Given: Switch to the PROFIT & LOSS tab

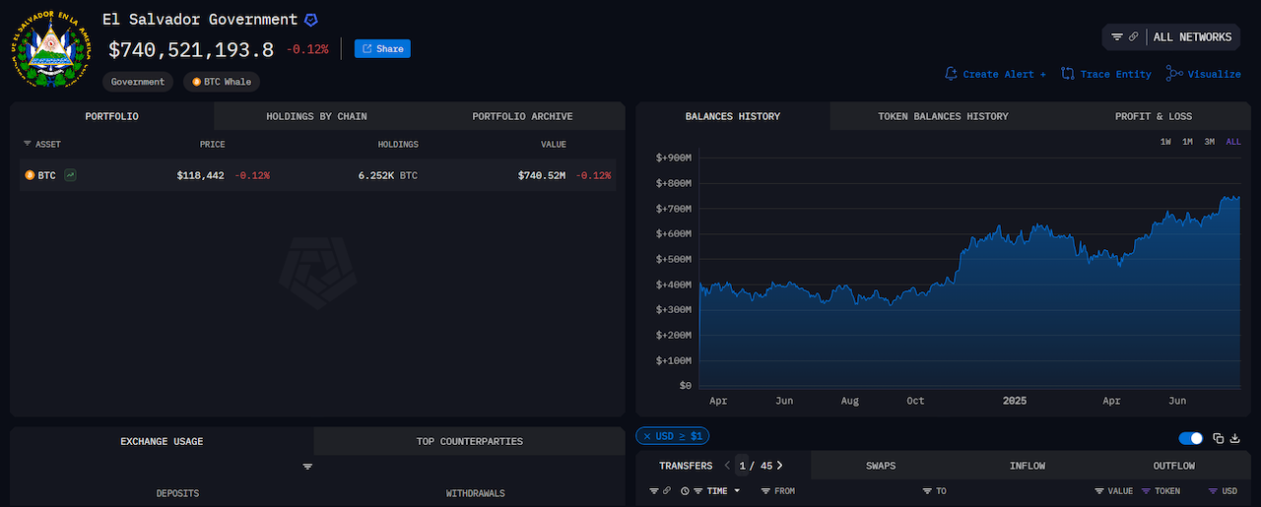Looking at the screenshot, I should pyautogui.click(x=1154, y=116).
